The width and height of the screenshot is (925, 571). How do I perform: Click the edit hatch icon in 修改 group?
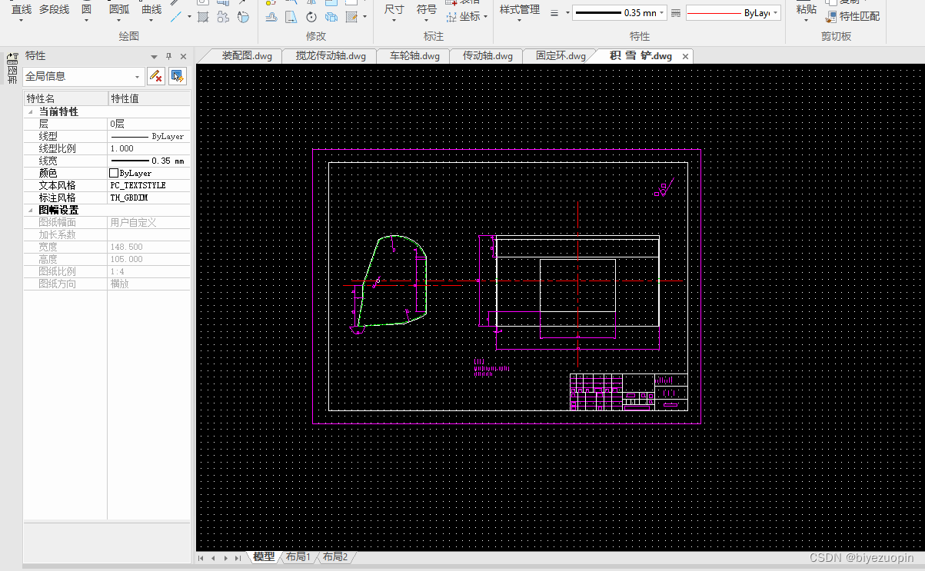coord(351,16)
